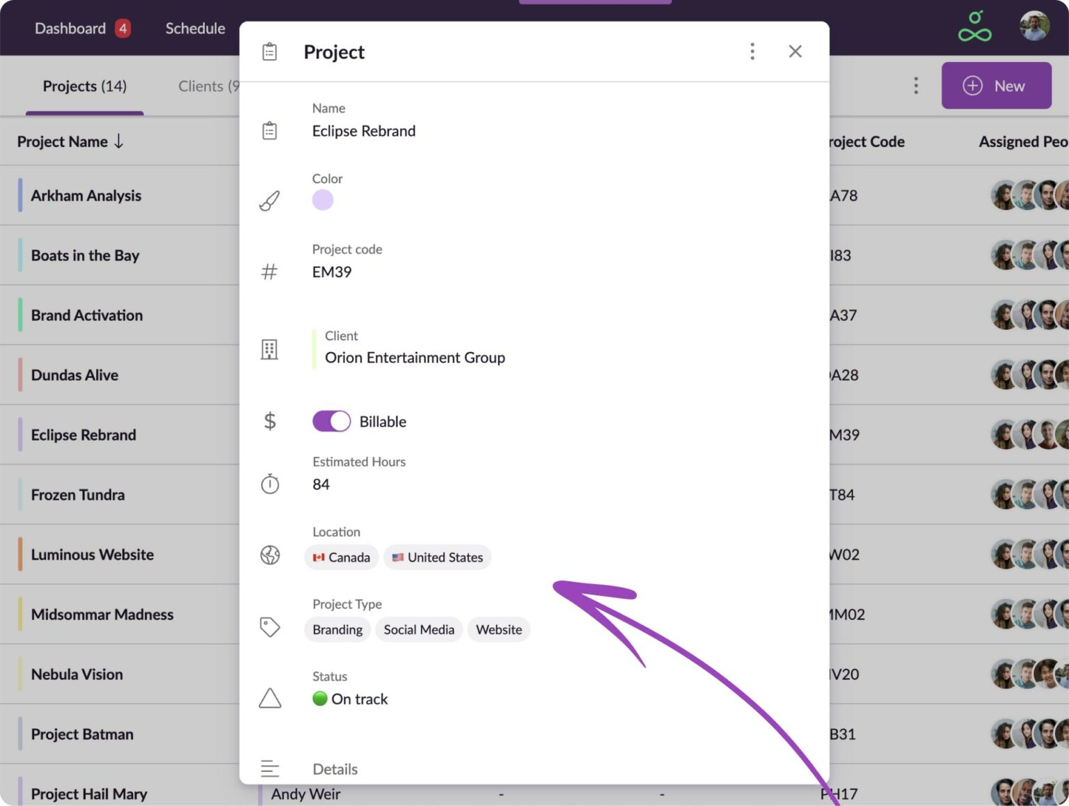Click the globe icon beside Location
Image resolution: width=1069 pixels, height=806 pixels.
coord(270,555)
